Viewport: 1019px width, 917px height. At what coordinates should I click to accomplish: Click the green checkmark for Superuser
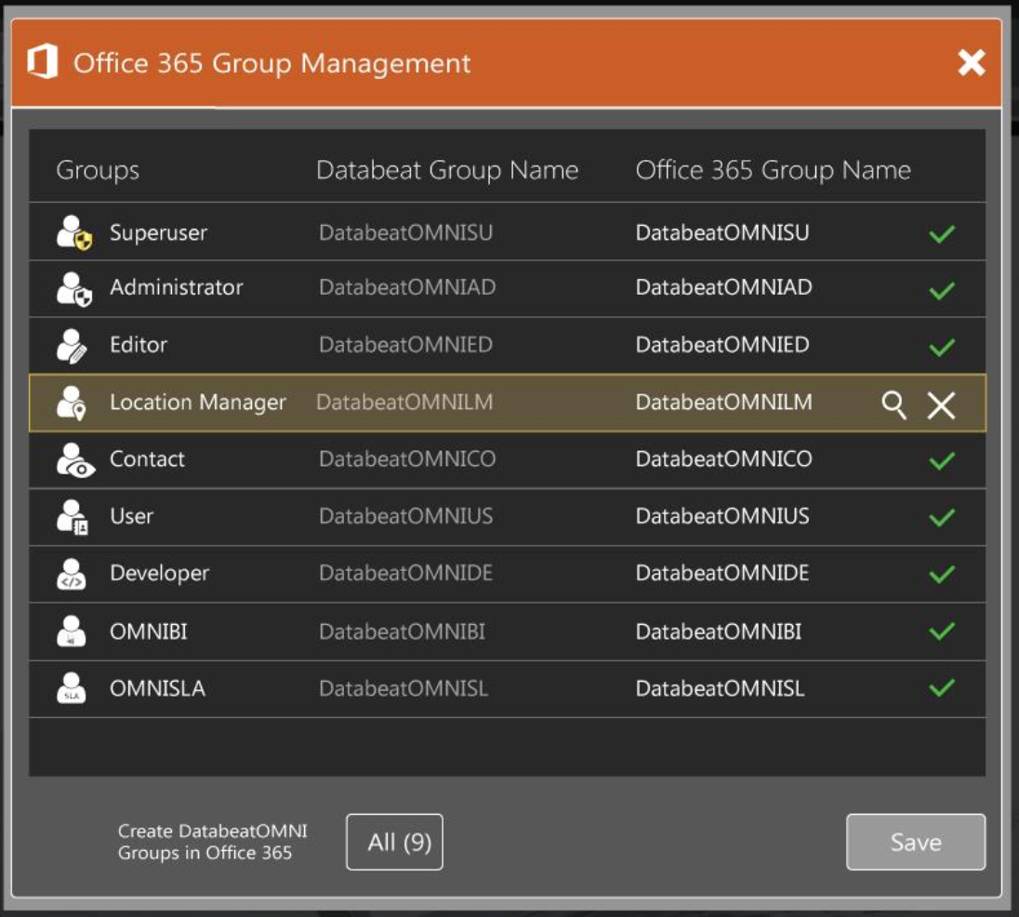[942, 233]
